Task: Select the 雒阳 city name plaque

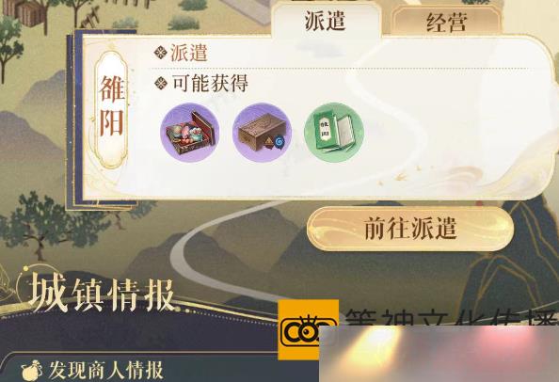Action: point(112,110)
